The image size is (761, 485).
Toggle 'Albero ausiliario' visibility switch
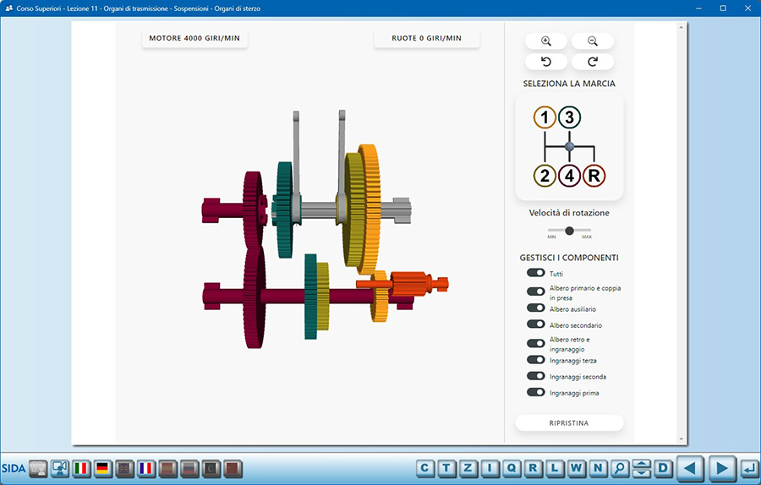pyautogui.click(x=535, y=309)
